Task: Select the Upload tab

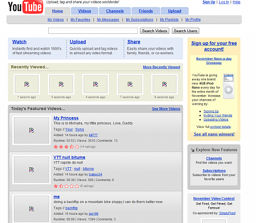Action: [174, 11]
